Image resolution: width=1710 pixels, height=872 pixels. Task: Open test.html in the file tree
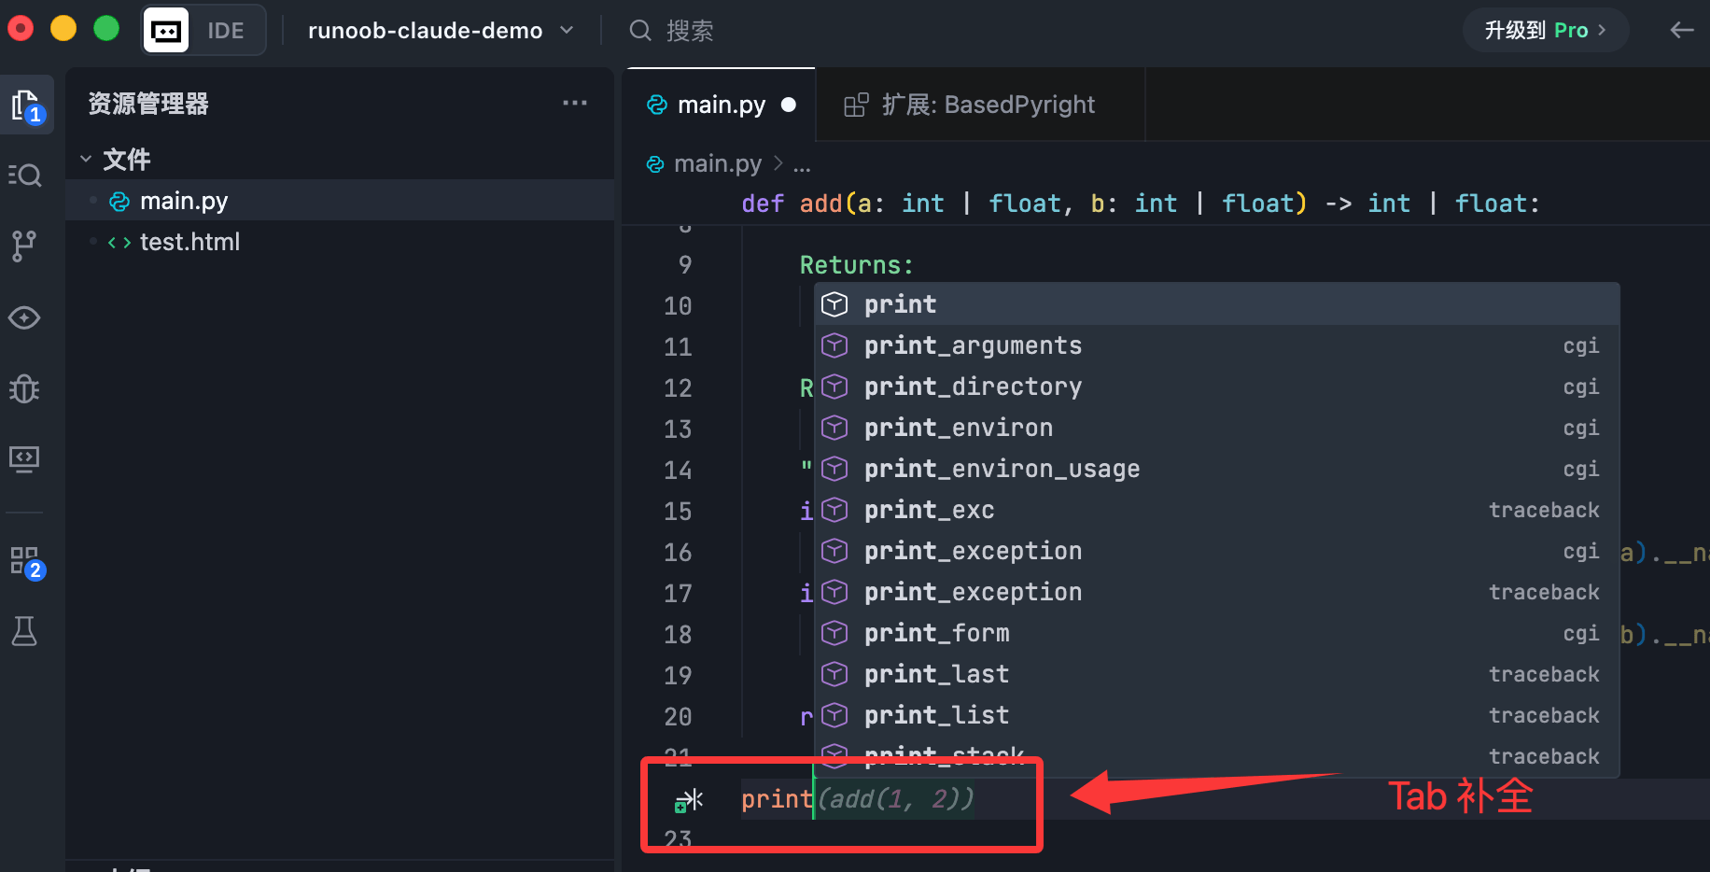click(x=189, y=242)
